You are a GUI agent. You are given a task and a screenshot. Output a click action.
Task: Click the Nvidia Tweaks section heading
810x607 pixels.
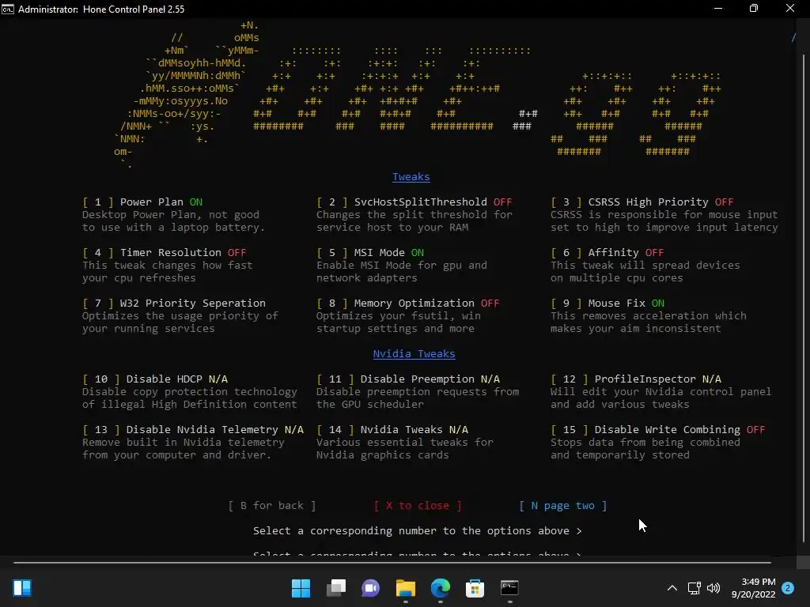coord(414,353)
